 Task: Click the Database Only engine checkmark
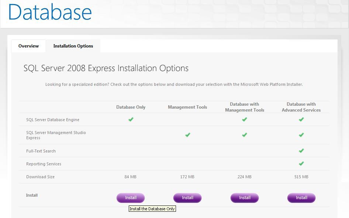[x=131, y=119]
